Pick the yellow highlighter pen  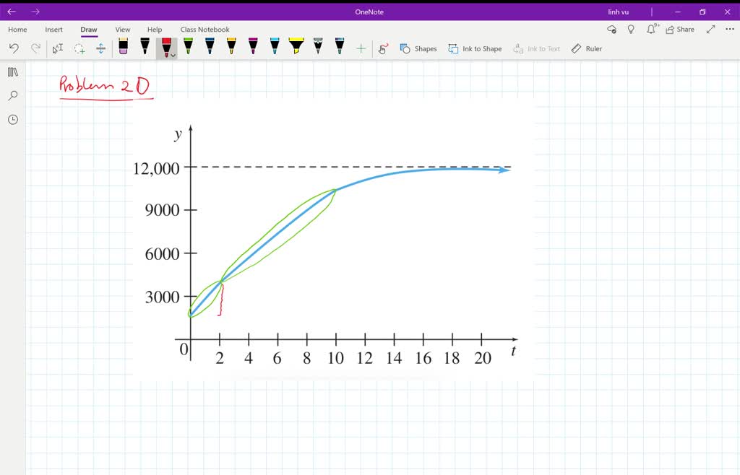click(x=296, y=47)
